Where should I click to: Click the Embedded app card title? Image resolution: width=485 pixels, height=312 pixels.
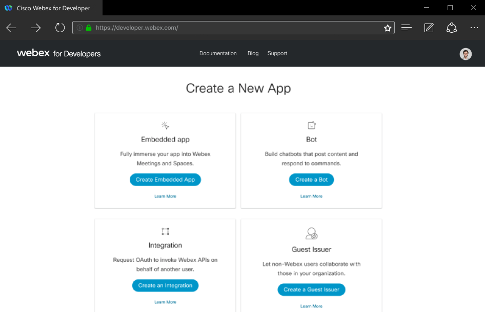pos(165,140)
